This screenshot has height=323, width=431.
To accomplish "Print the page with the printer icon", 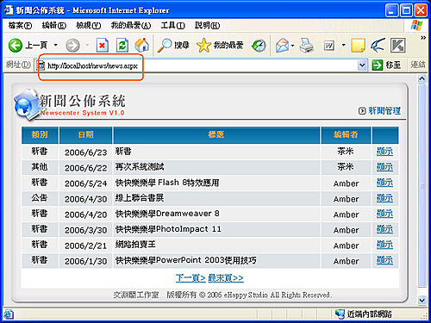I will (306, 46).
